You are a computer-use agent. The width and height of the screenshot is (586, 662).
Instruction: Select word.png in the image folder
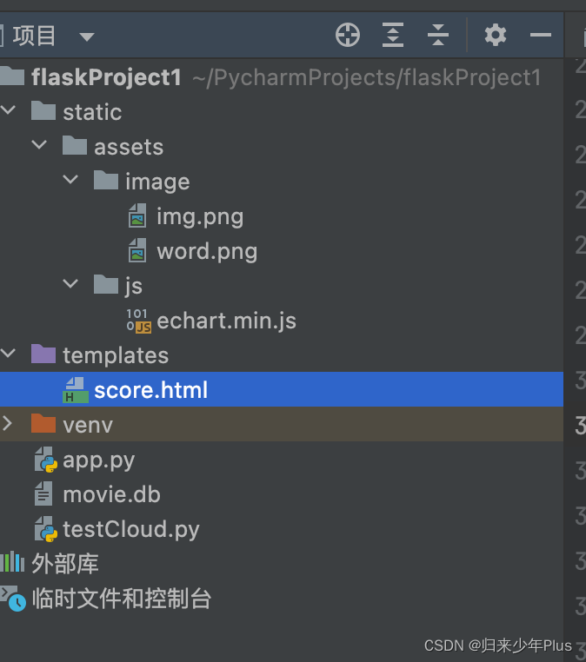point(207,252)
